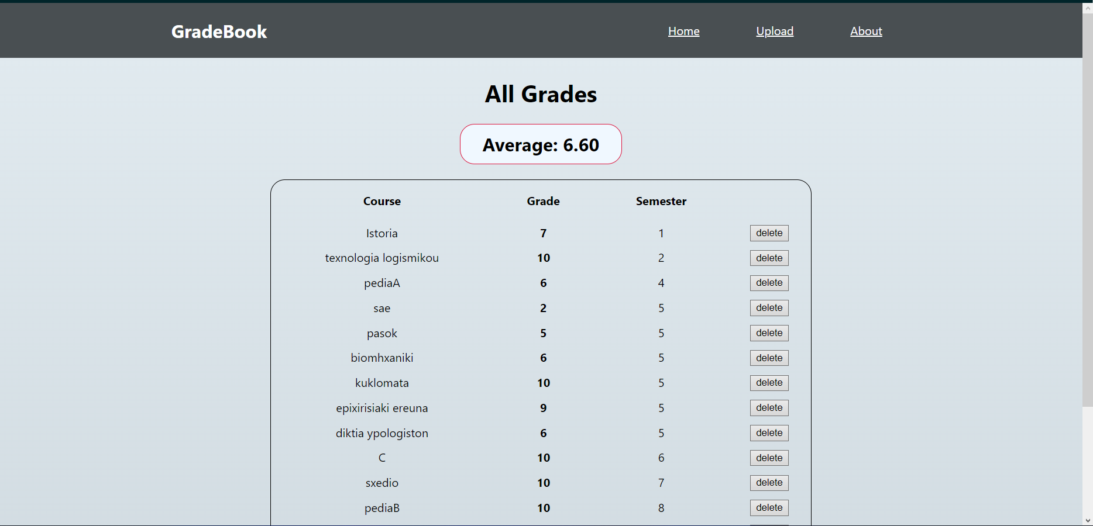
Task: Click semester 7 in sxedio row
Action: (661, 483)
